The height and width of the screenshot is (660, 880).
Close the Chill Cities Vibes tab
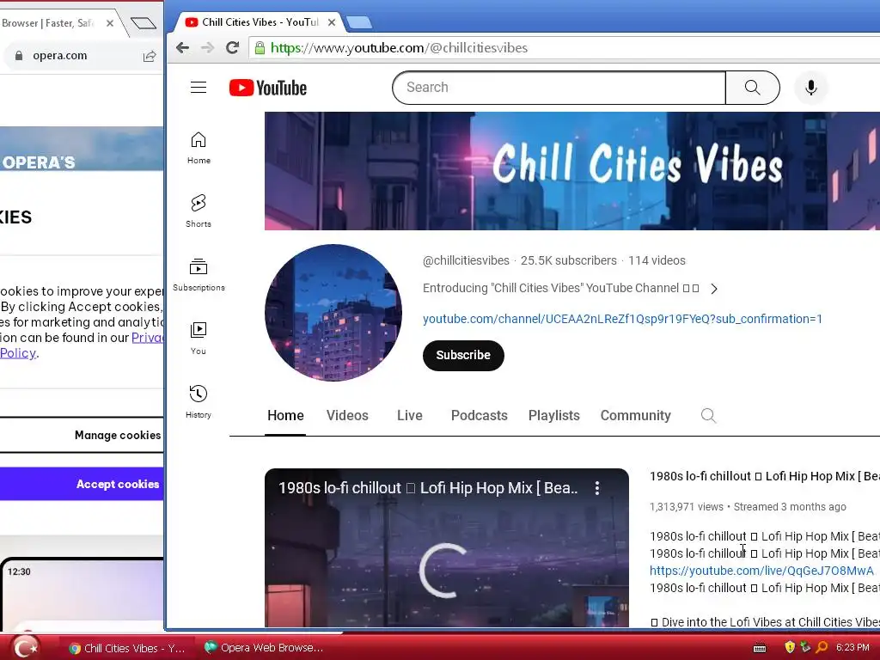tap(332, 22)
